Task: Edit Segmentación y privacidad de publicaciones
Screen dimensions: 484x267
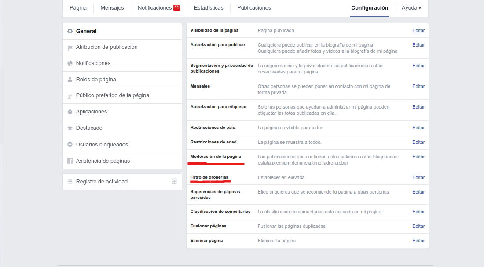Action: 418,66
